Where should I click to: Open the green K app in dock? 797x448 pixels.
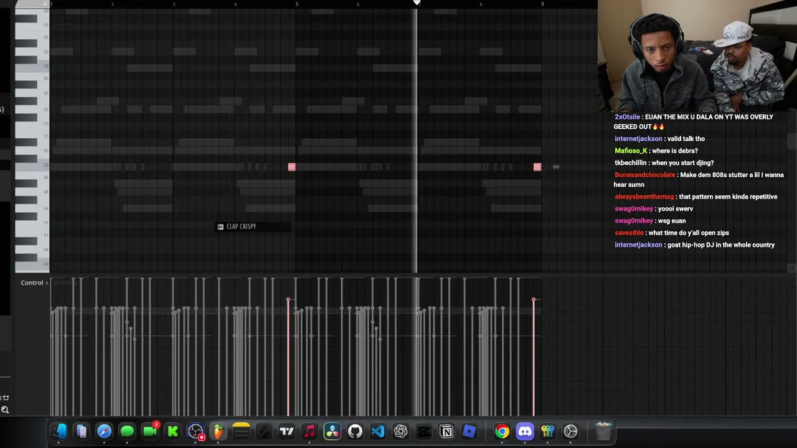[172, 431]
